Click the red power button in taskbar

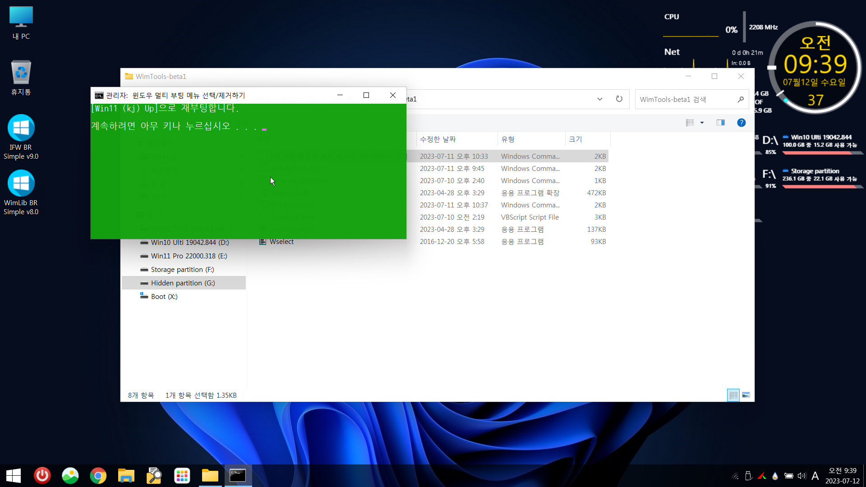pyautogui.click(x=42, y=476)
